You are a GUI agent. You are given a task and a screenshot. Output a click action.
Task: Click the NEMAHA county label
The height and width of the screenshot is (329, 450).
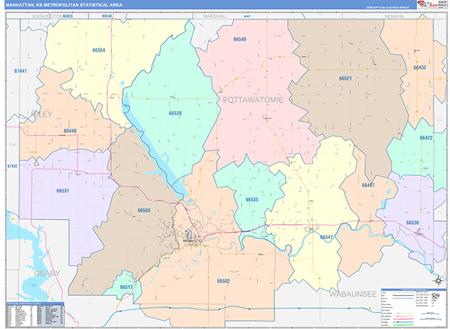pyautogui.click(x=394, y=16)
